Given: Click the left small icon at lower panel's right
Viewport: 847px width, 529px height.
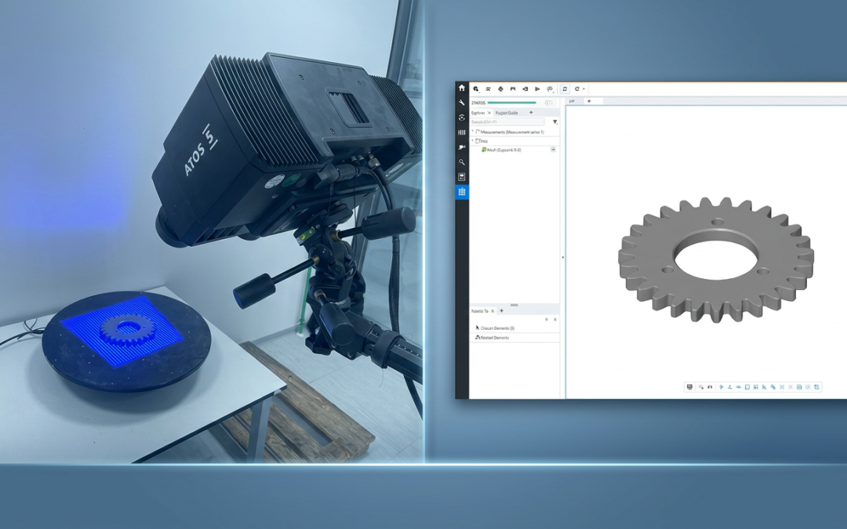Looking at the screenshot, I should tap(547, 320).
